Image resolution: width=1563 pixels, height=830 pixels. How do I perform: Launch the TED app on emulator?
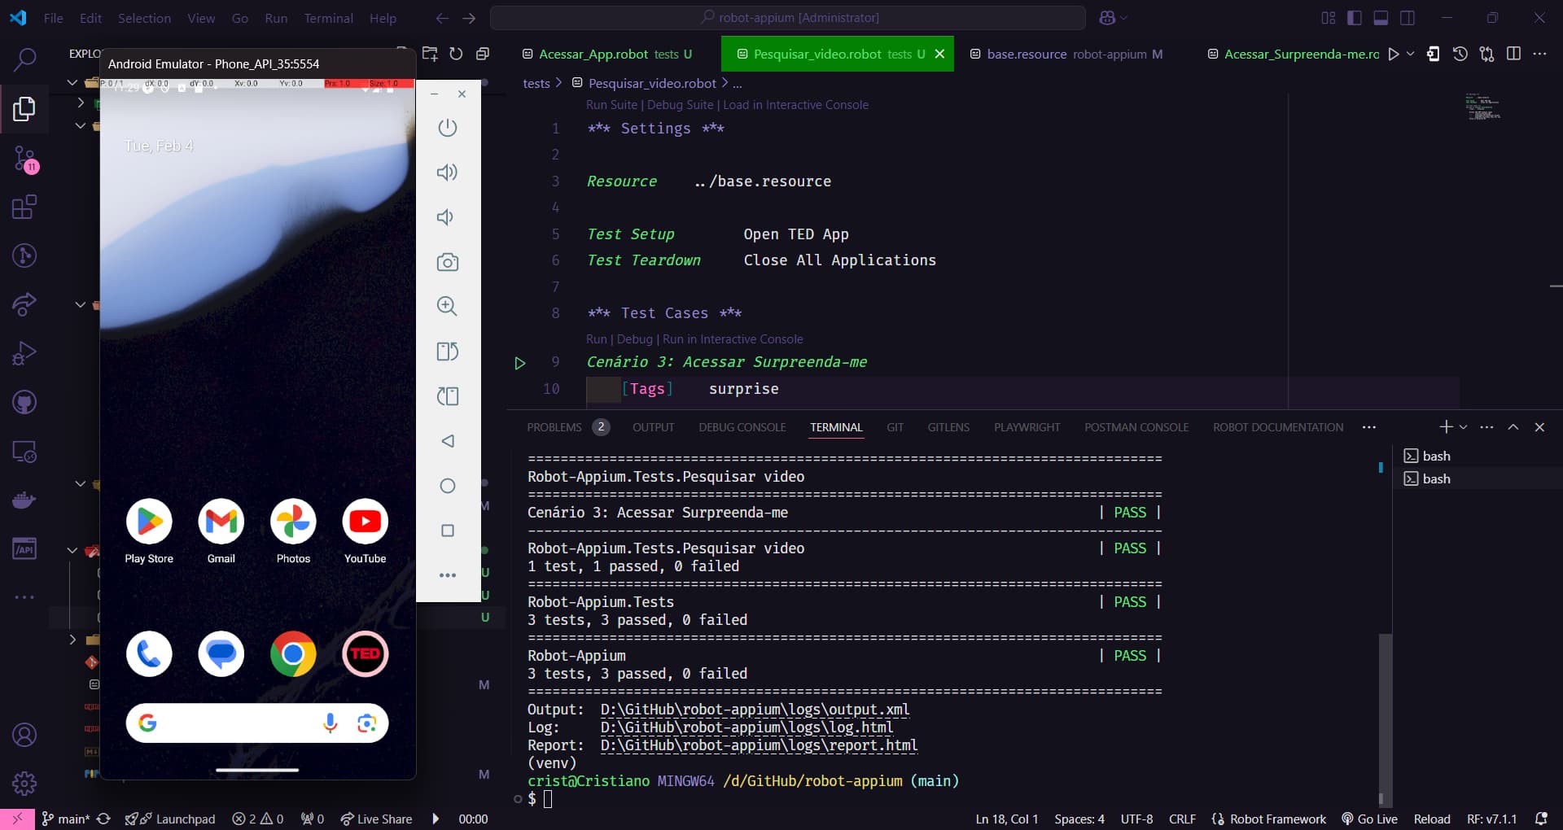[x=365, y=653]
